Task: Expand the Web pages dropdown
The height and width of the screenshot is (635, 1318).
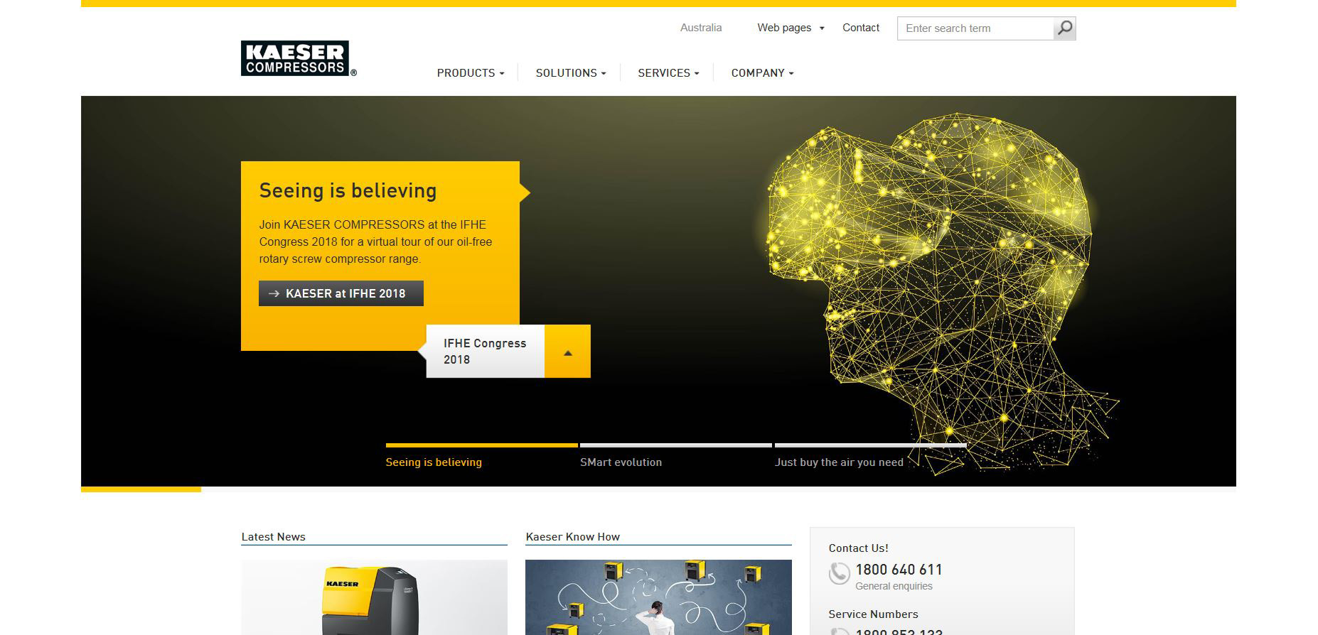Action: (x=791, y=28)
